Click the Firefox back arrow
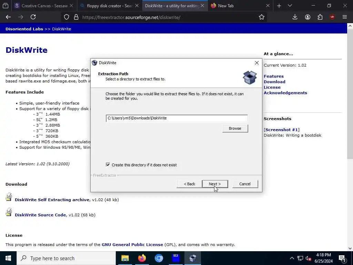 click(8, 17)
